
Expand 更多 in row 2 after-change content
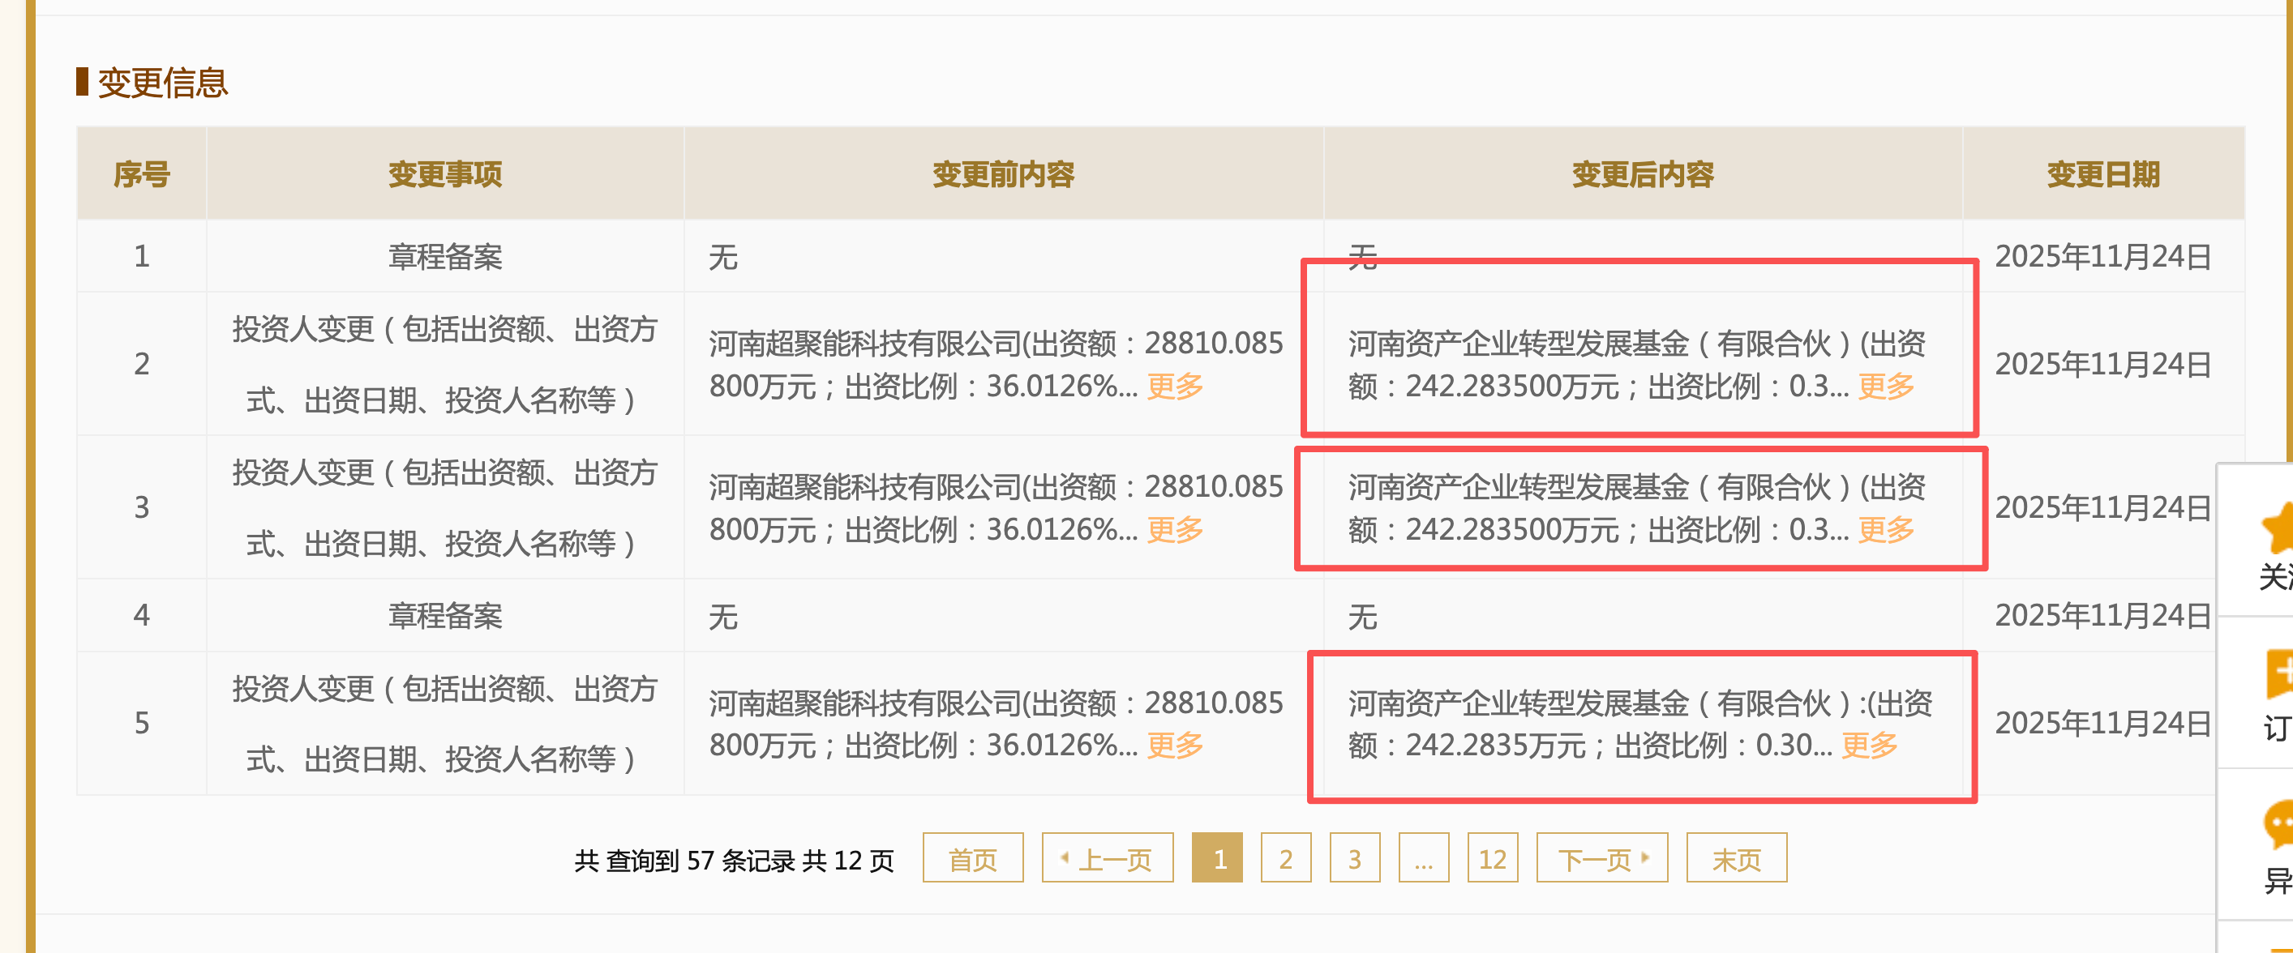coord(1885,387)
